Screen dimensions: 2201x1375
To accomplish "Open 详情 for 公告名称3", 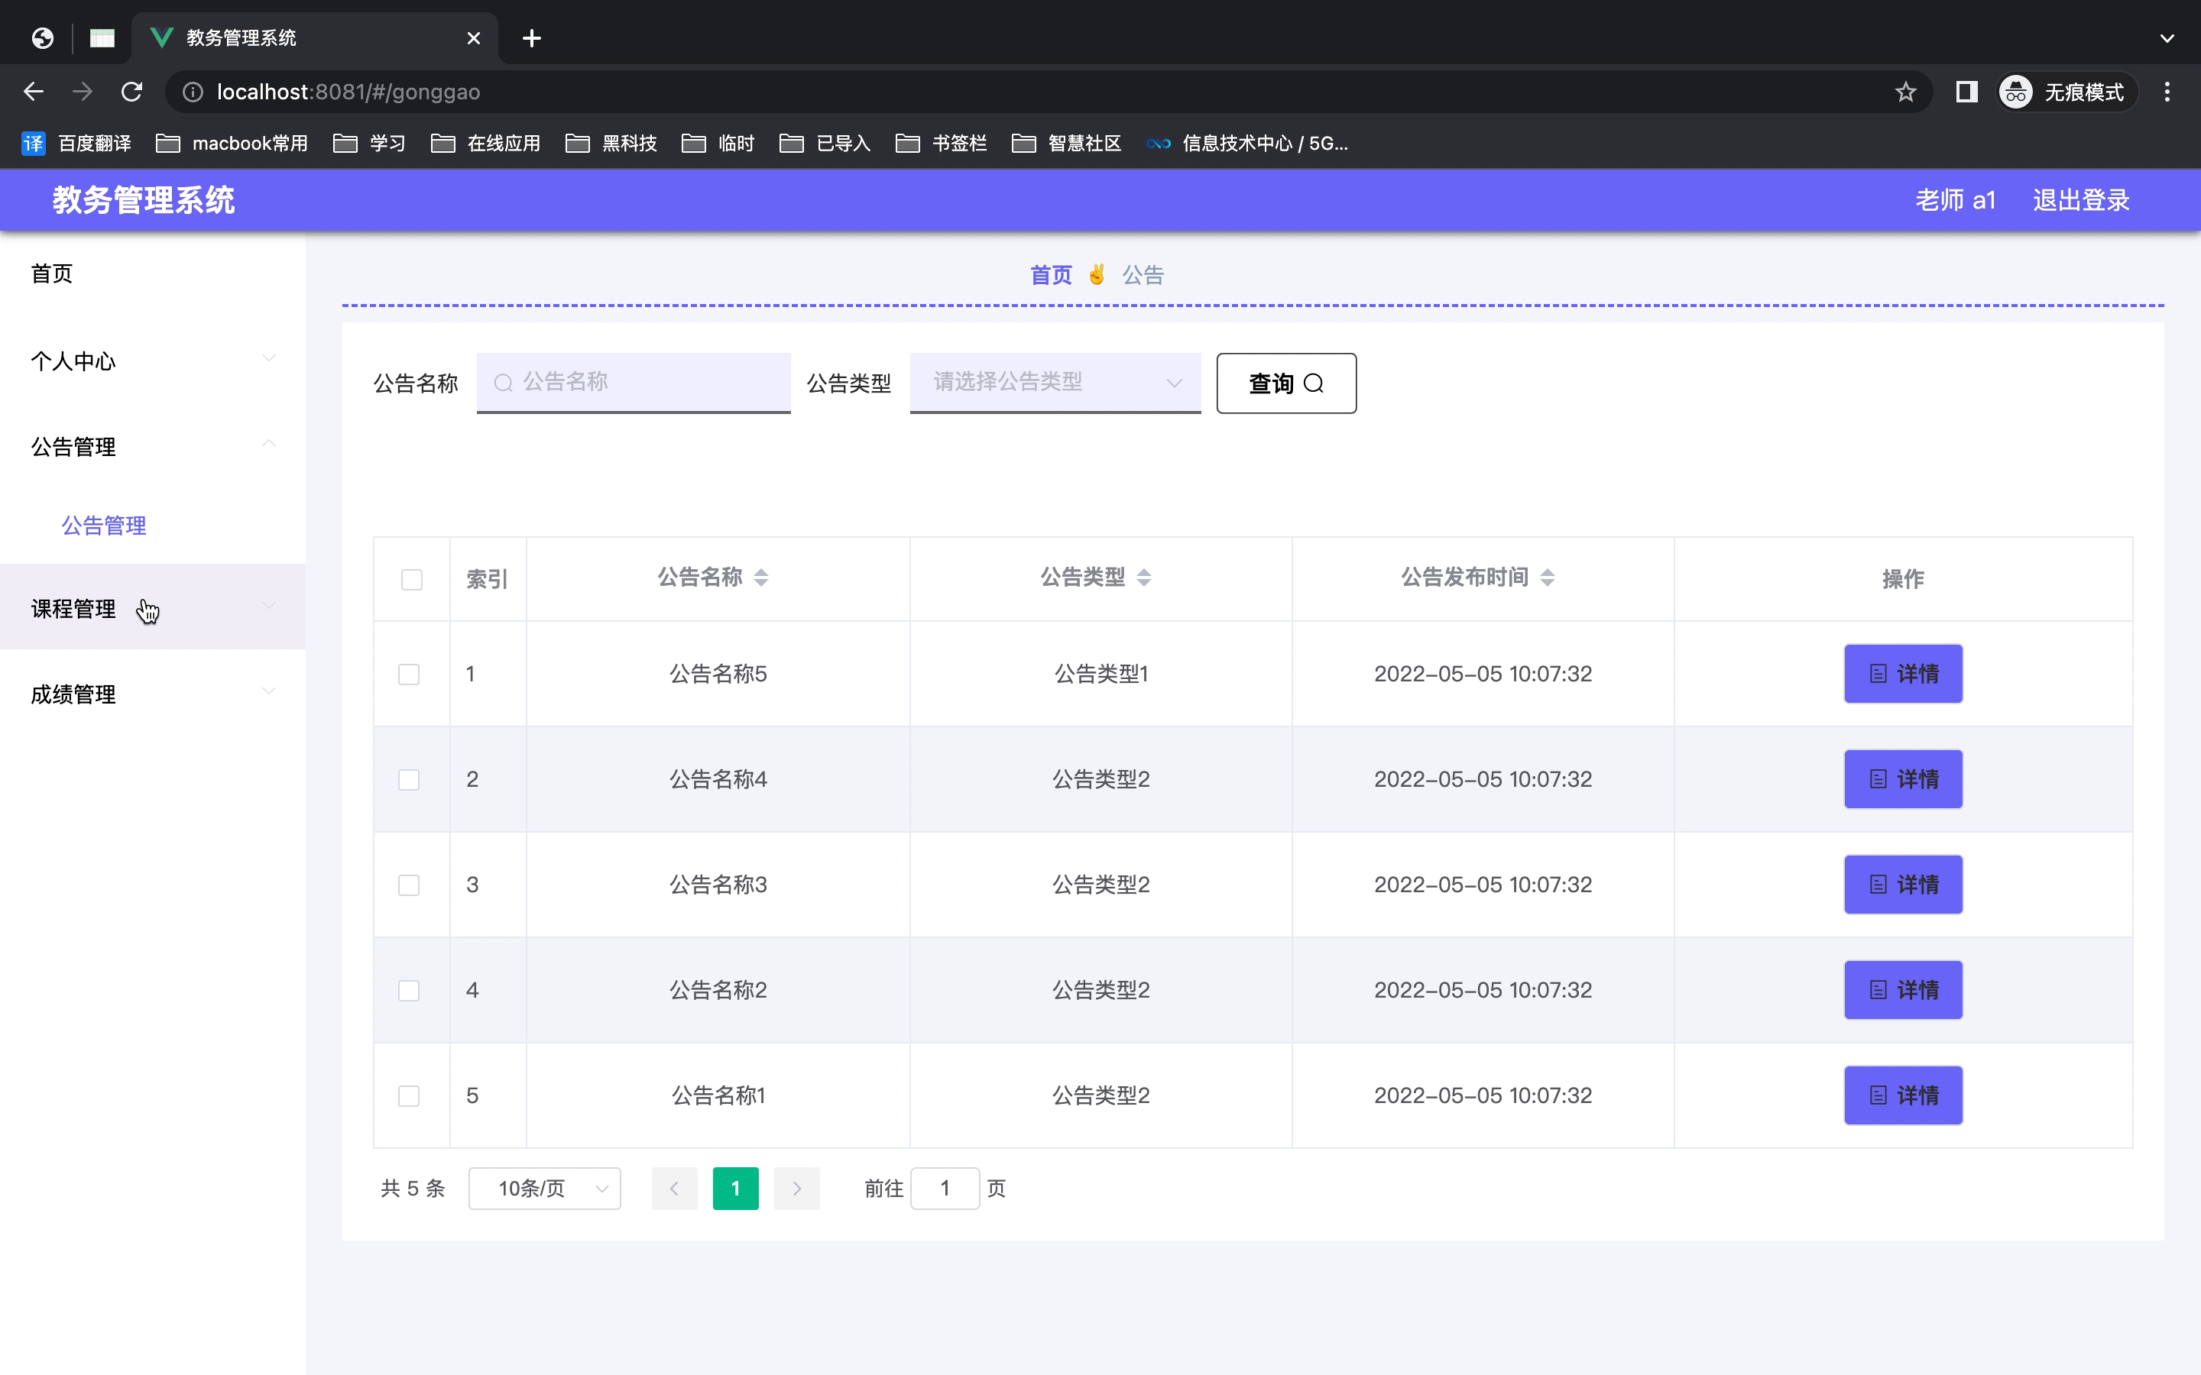I will click(x=1903, y=885).
